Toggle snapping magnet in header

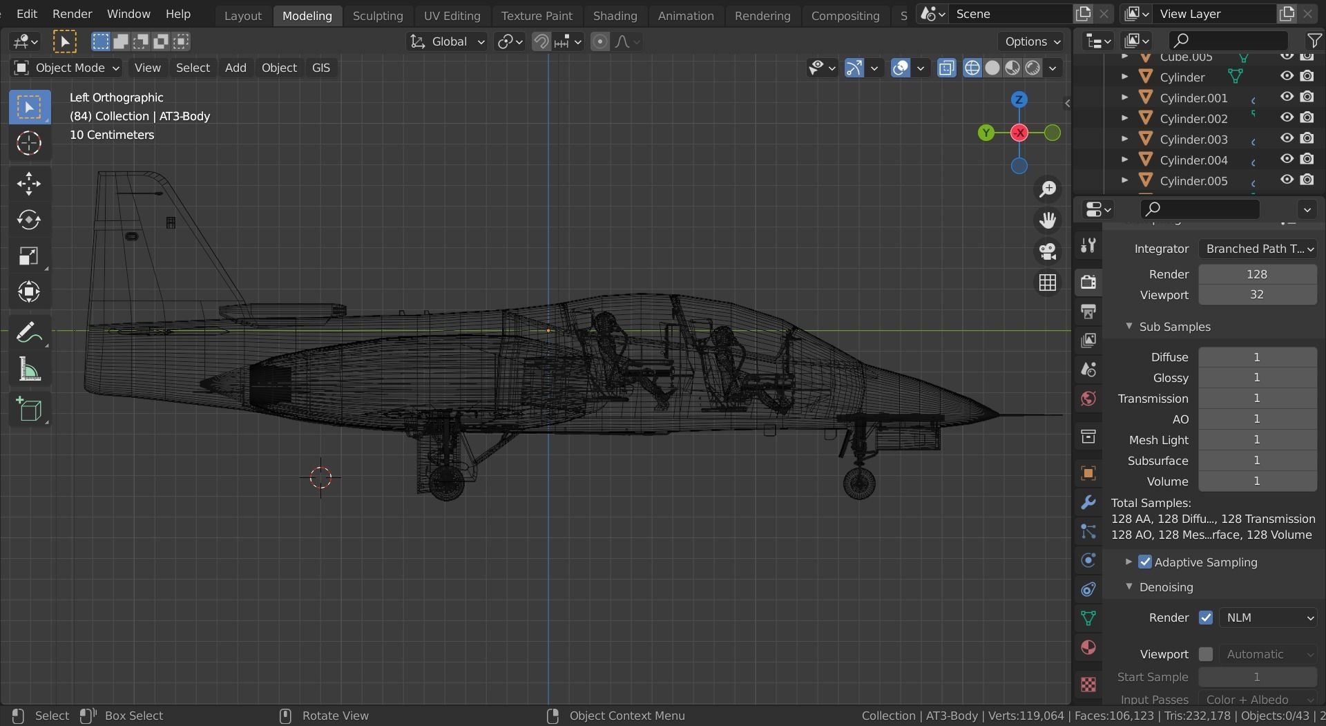[x=541, y=42]
